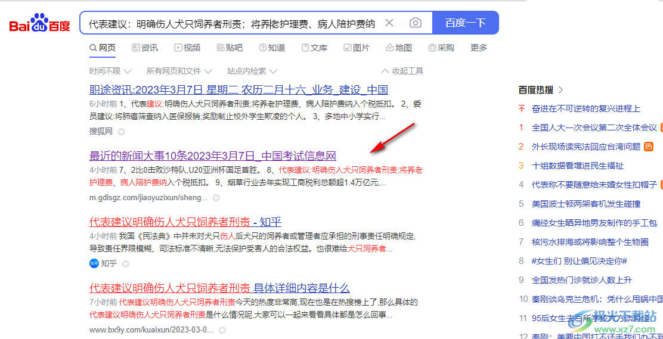The image size is (663, 339).
Task: Open camera image search icon
Action: 416,23
